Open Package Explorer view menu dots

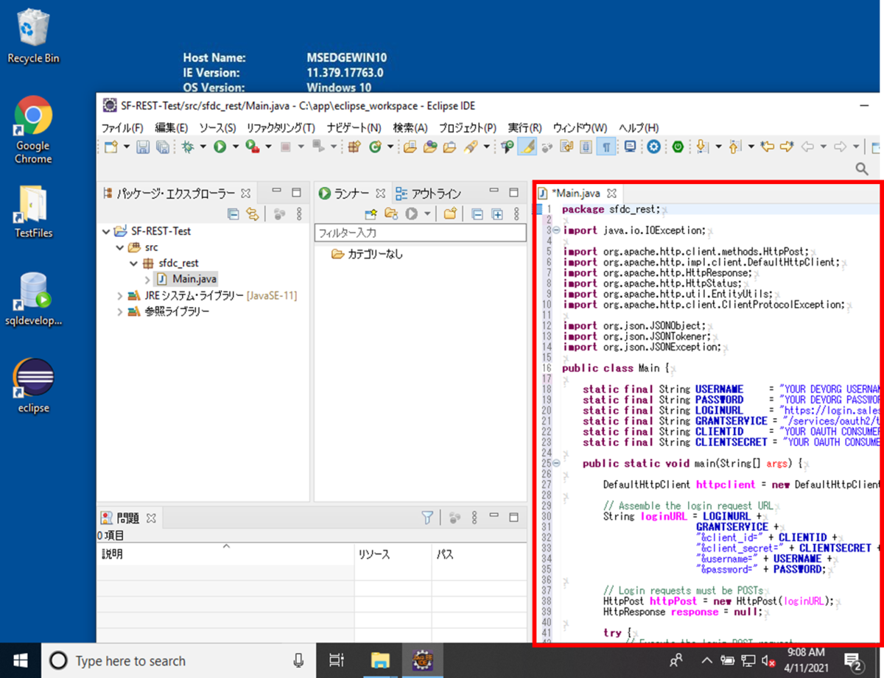299,214
